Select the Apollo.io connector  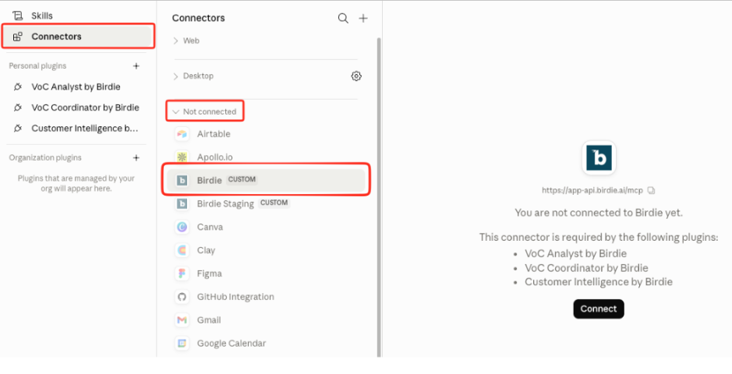pos(266,157)
